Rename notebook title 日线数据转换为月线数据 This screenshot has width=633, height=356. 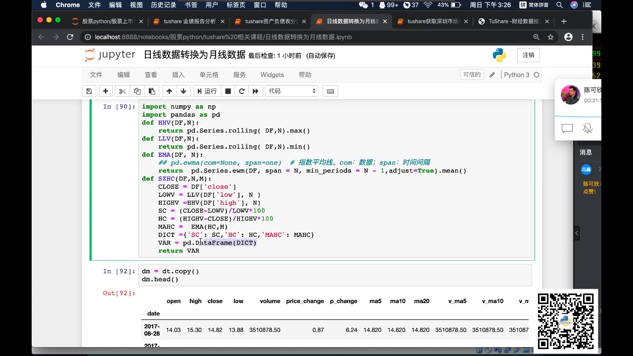tap(194, 55)
